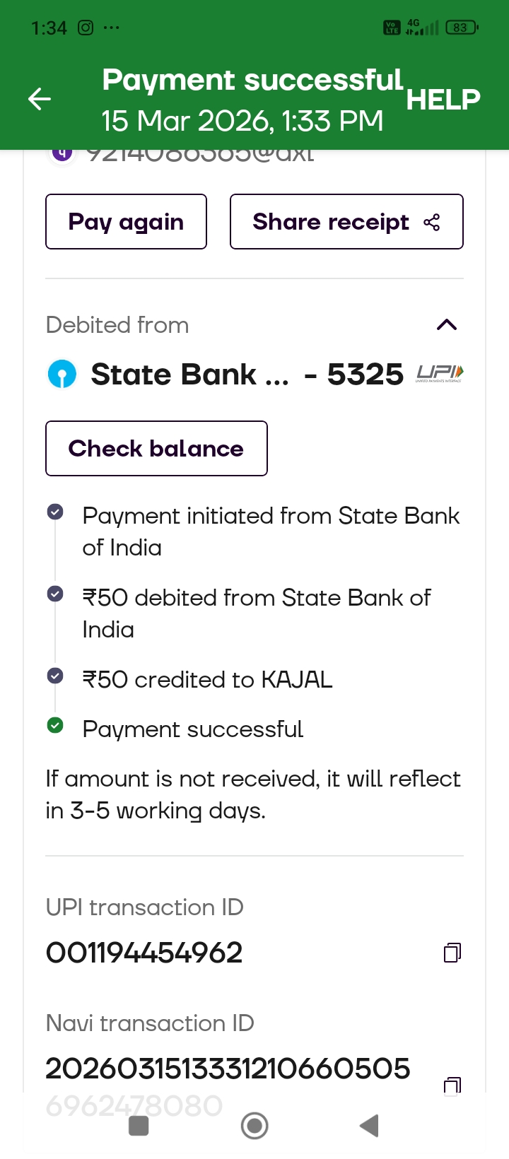The height and width of the screenshot is (1159, 509).
Task: Open recent apps with square button
Action: (x=139, y=1126)
